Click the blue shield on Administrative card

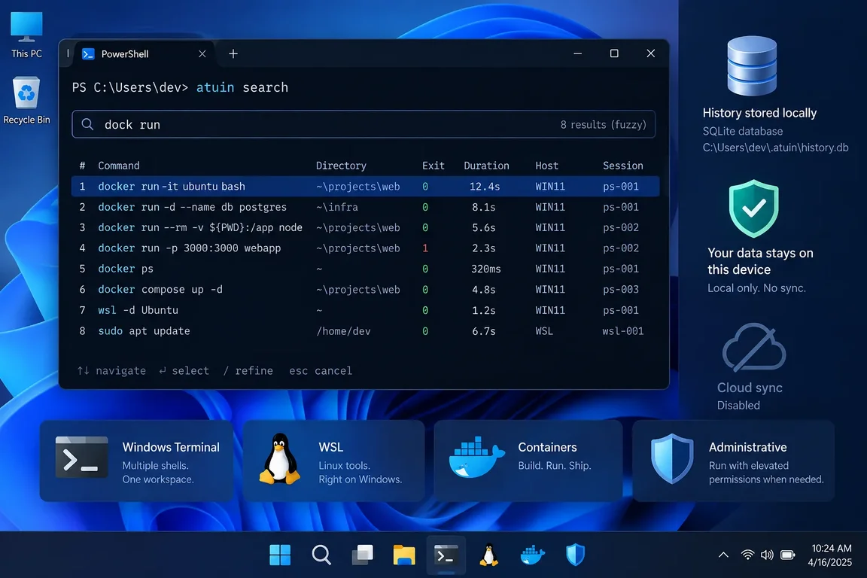[x=672, y=458]
